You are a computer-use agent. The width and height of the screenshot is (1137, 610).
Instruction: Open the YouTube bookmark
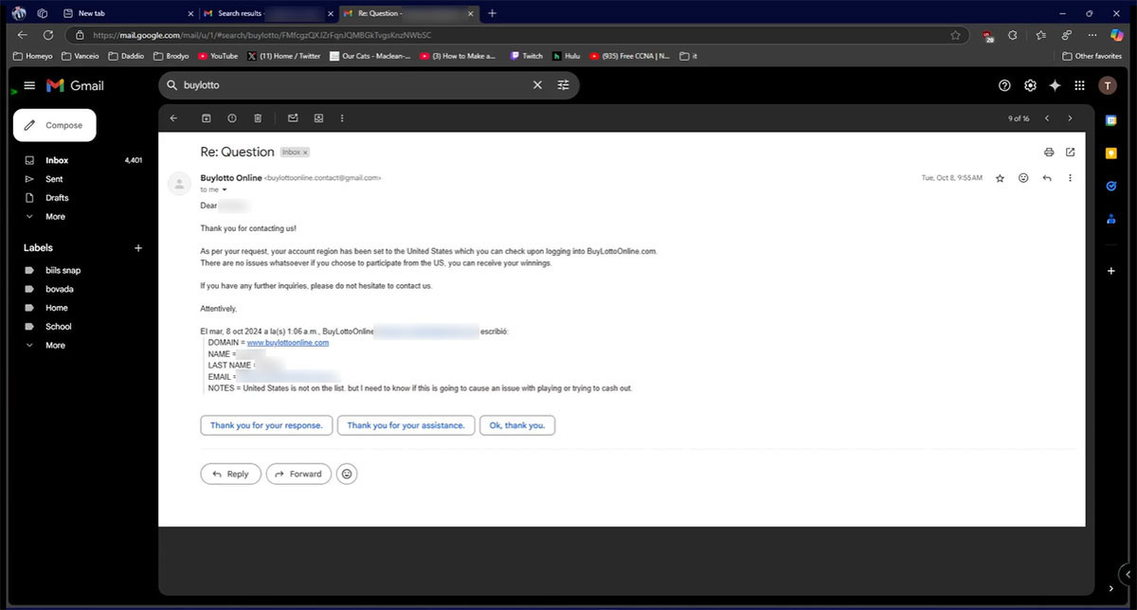218,56
